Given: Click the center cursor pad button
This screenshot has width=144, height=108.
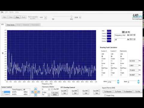Looking at the screenshot, I should click(x=36, y=92).
